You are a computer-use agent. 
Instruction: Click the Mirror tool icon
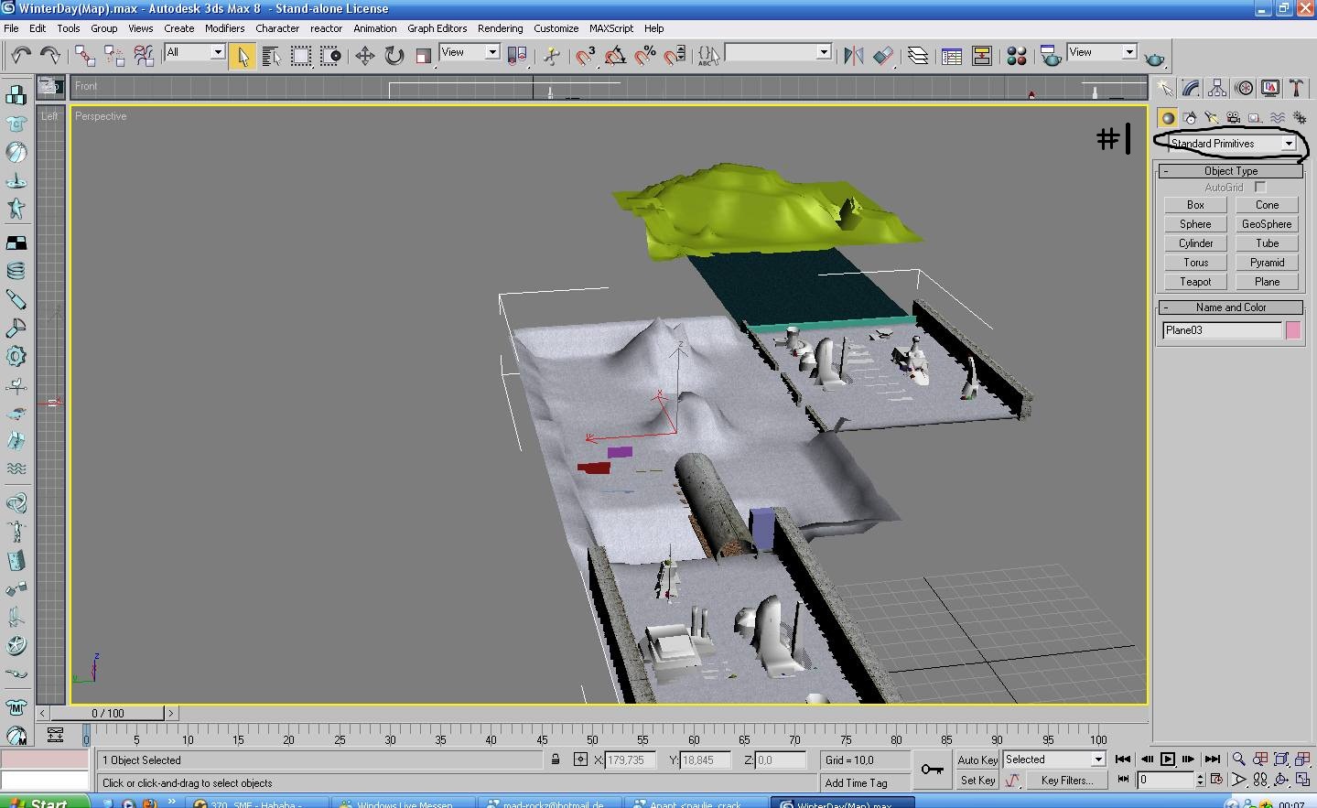[853, 57]
